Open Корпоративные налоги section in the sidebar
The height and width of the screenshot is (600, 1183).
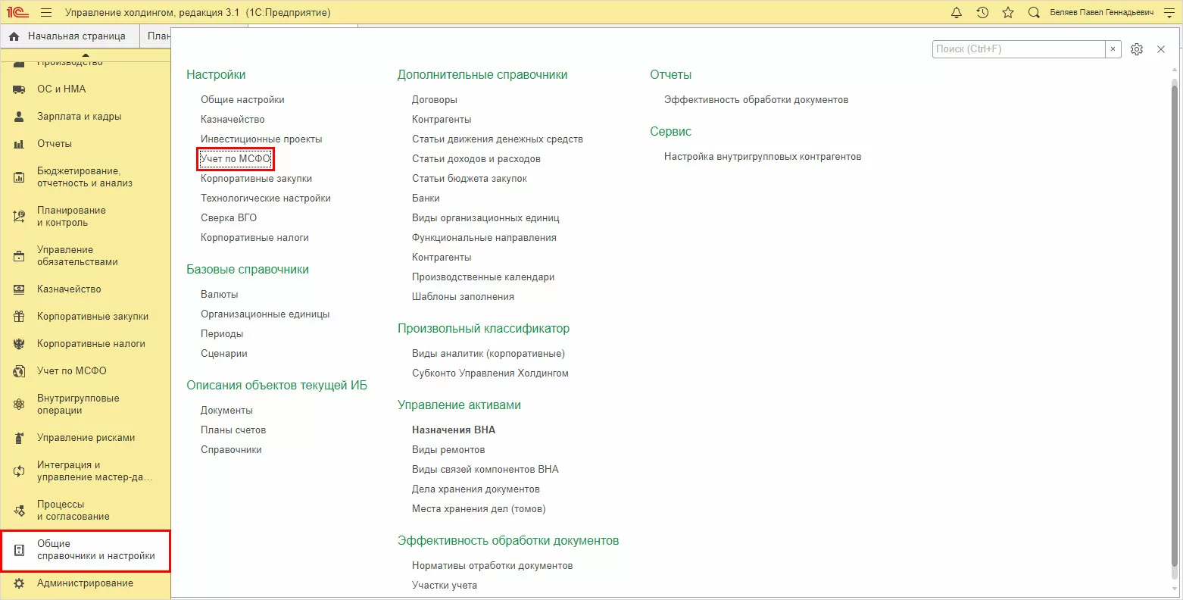point(86,343)
